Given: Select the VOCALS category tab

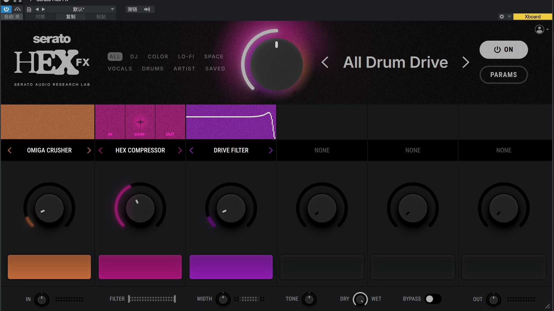Looking at the screenshot, I should point(120,69).
